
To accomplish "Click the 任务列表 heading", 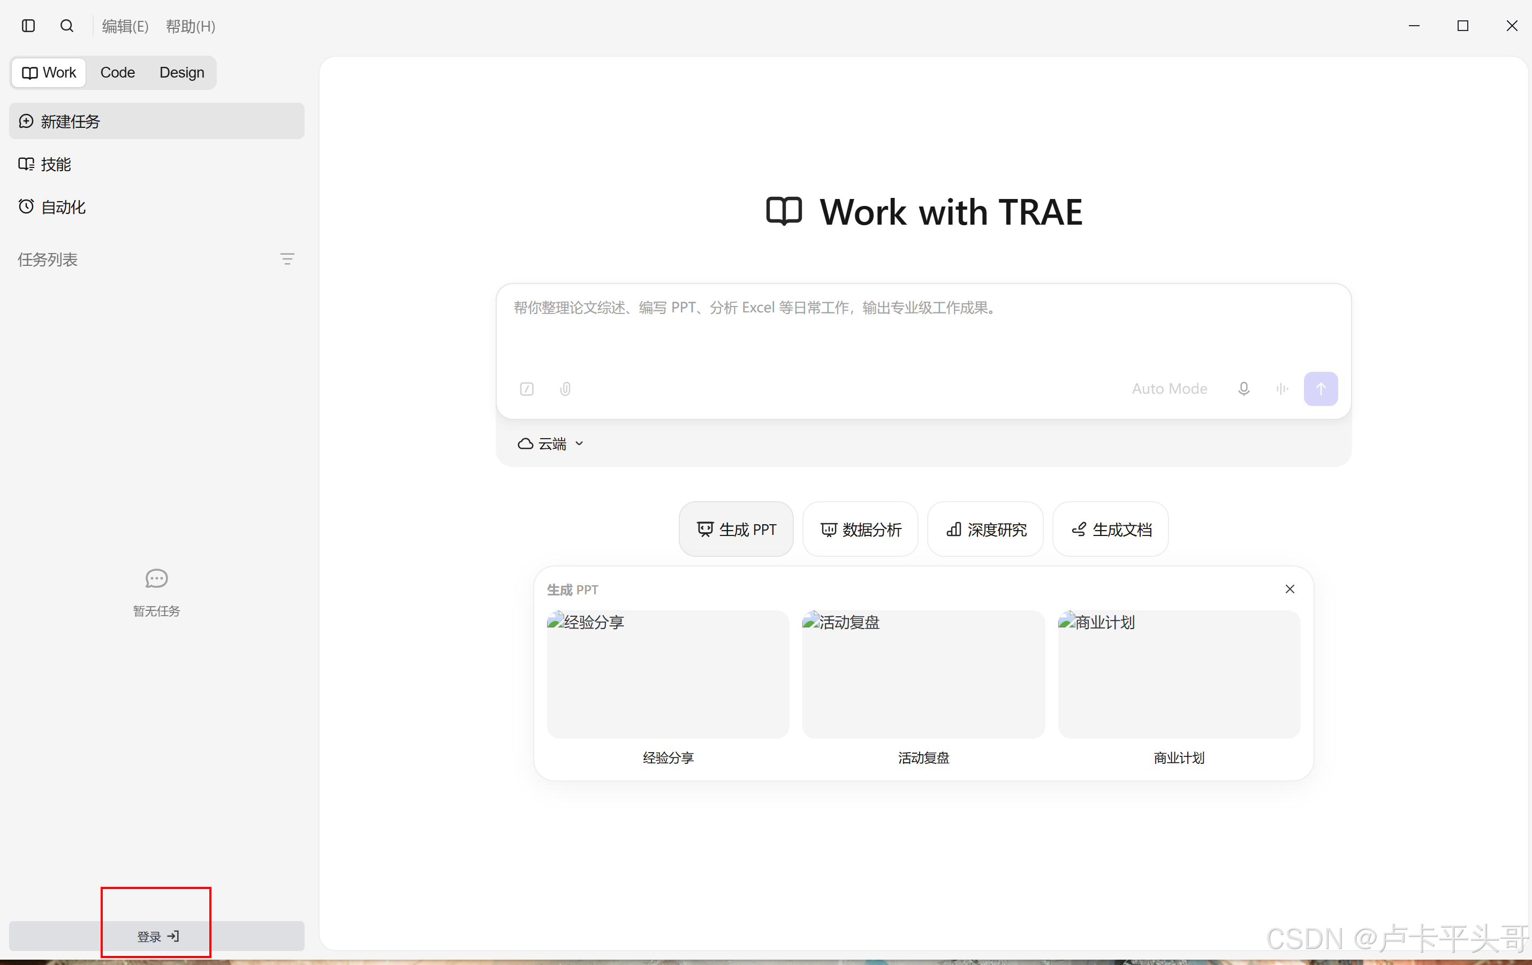I will [48, 259].
